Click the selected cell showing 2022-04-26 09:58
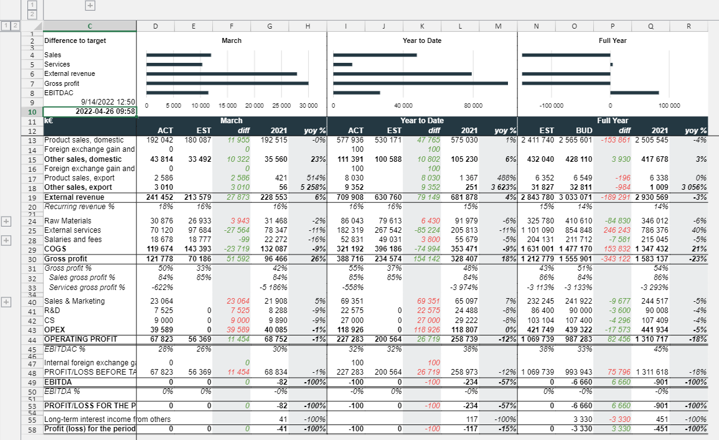The image size is (719, 440). pos(90,111)
